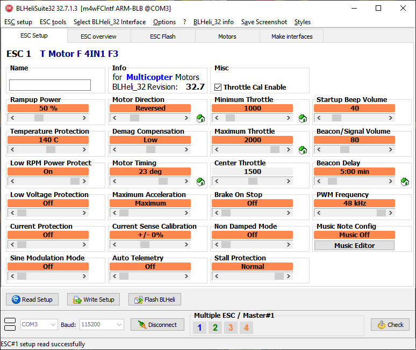416x350 pixels.
Task: Select ESC number 4 in Multiple ESC
Action: [x=246, y=327]
